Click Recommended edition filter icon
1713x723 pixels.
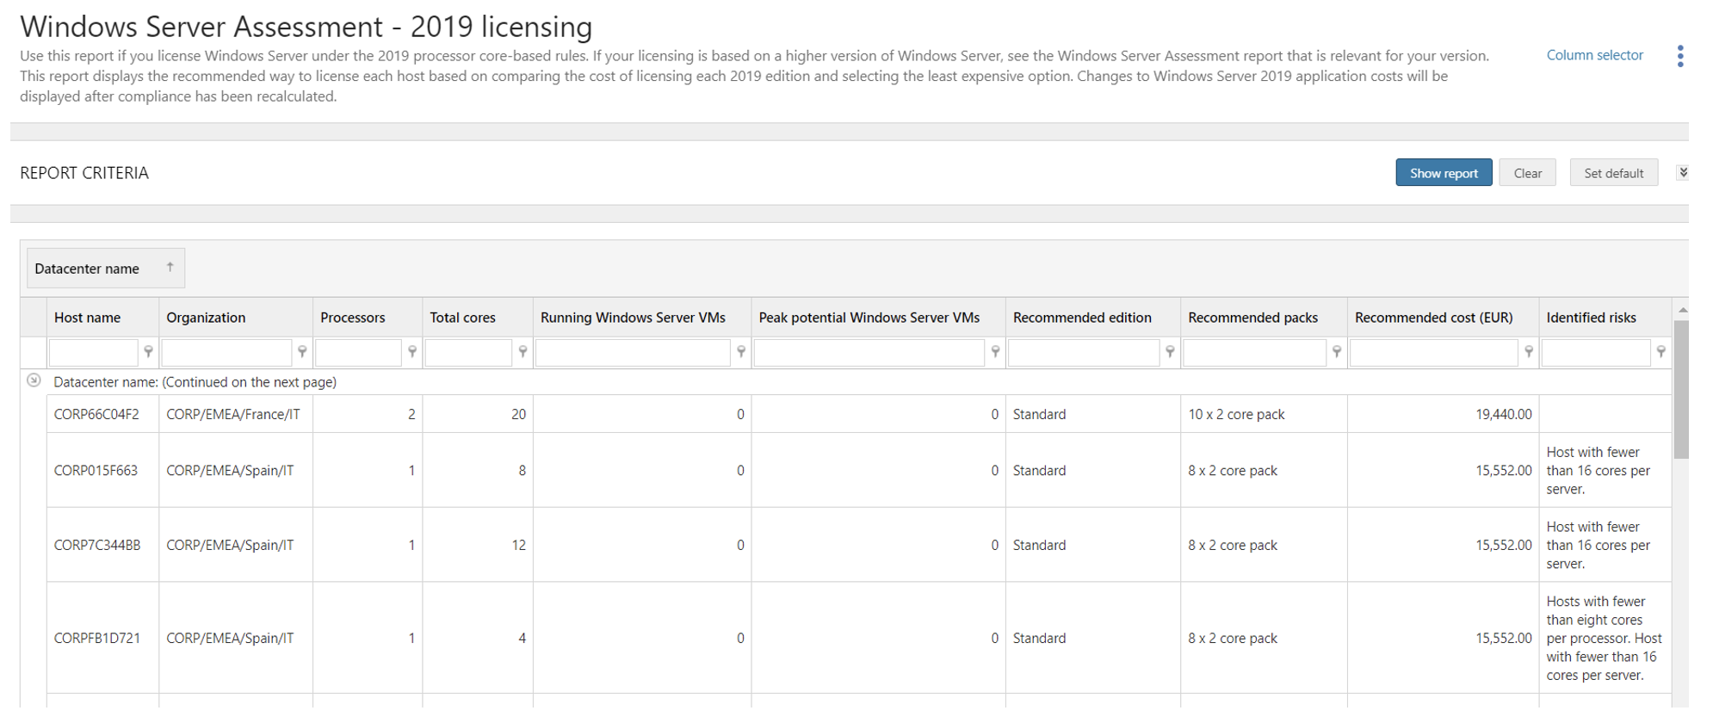point(1170,352)
